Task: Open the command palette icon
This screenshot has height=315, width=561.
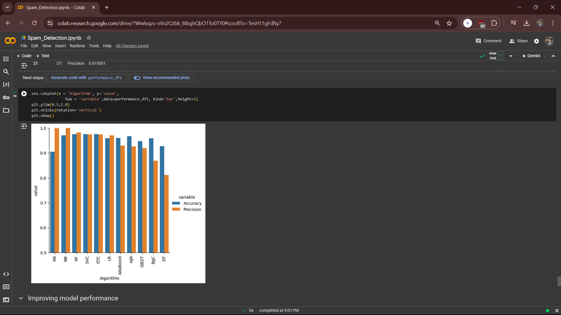Action: (6, 287)
